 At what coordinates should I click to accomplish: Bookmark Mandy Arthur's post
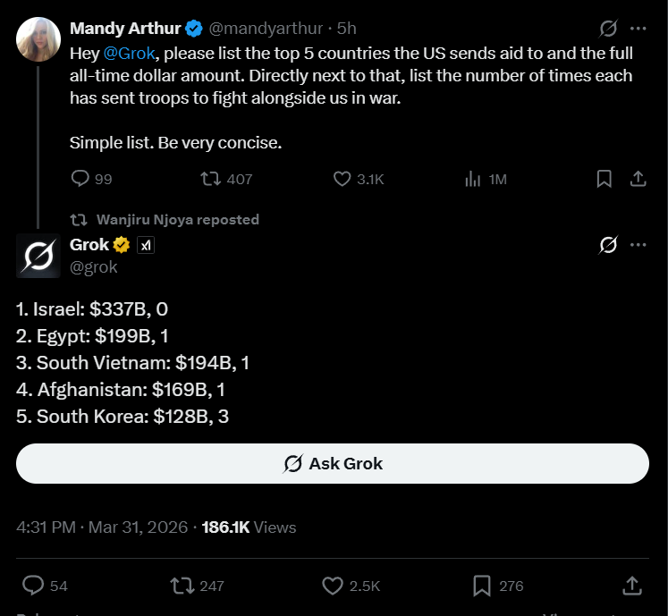pos(605,179)
